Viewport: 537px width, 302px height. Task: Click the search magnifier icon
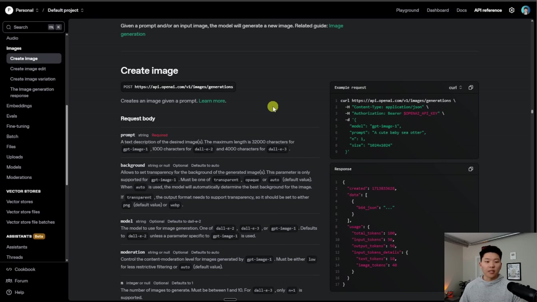coord(8,27)
